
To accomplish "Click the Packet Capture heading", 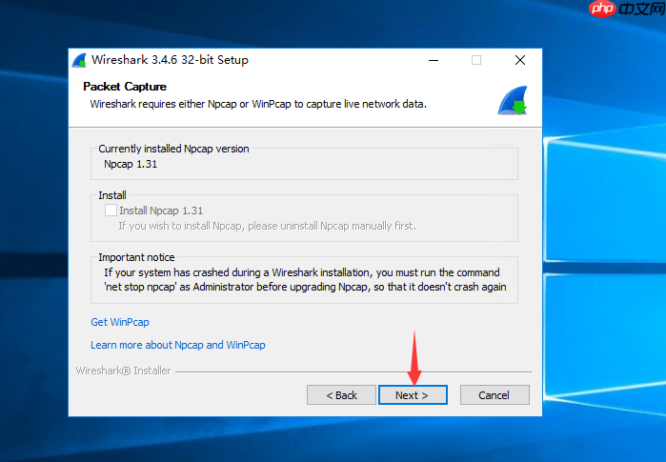I will pyautogui.click(x=125, y=87).
